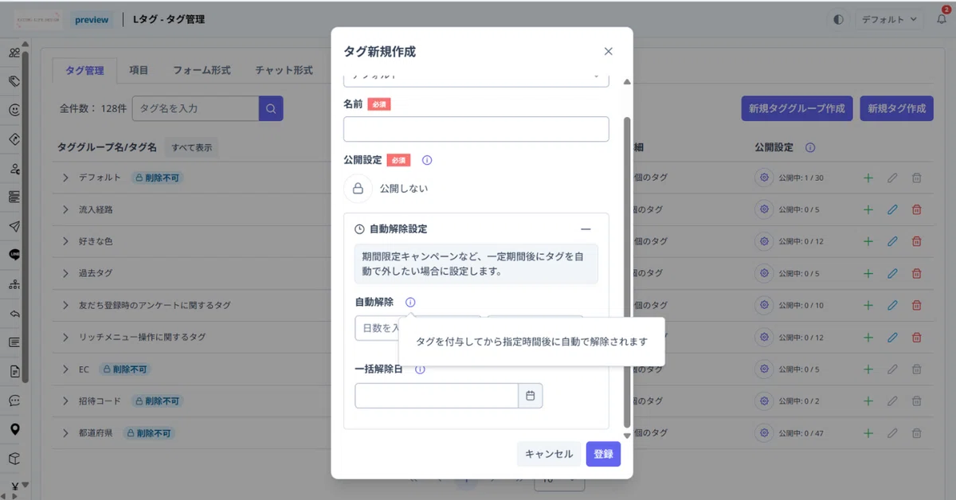Switch to the タグ管理 tab
This screenshot has height=500, width=956.
(84, 70)
